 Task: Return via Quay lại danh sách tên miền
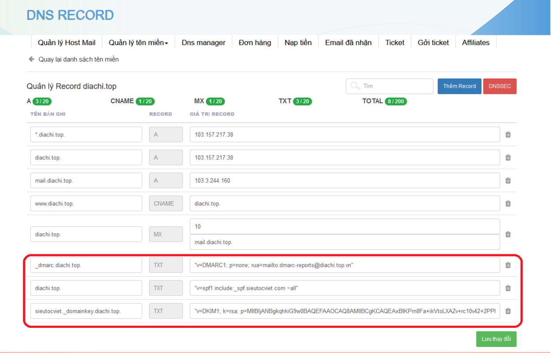pos(78,59)
